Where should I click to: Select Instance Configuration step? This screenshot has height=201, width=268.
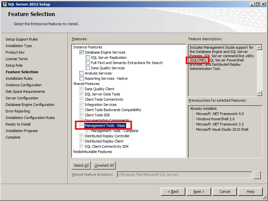[x=24, y=85]
